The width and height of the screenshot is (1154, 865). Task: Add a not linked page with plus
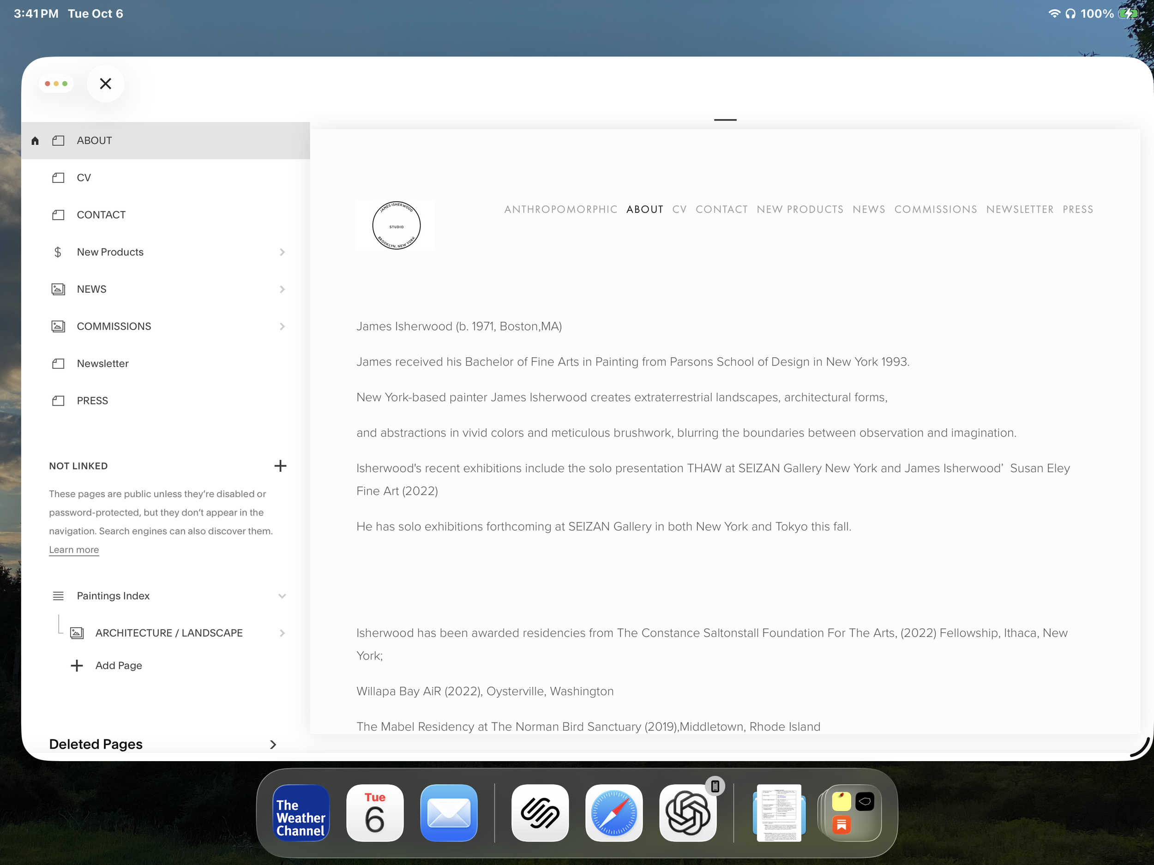pos(280,466)
